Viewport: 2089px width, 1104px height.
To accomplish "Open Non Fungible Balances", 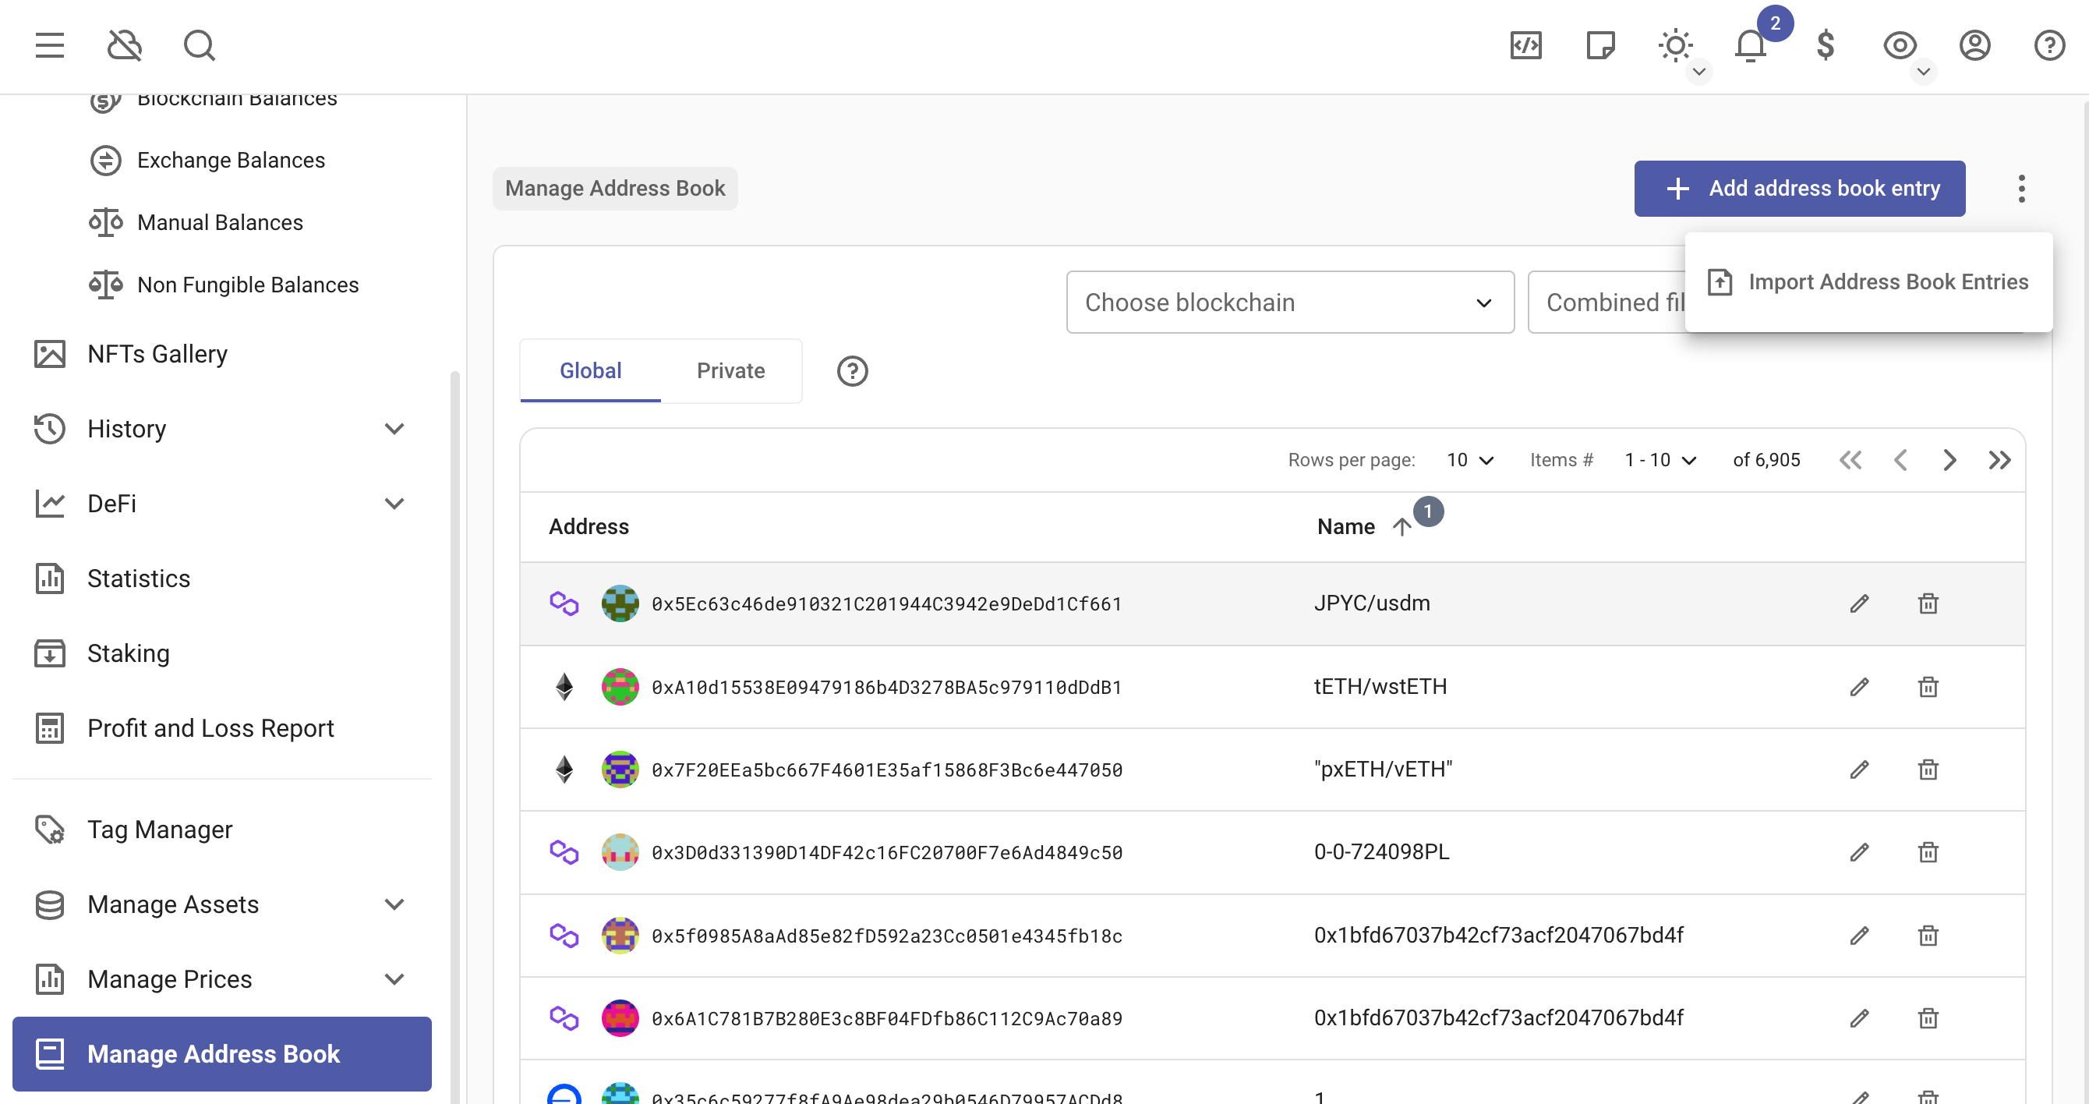I will [247, 285].
